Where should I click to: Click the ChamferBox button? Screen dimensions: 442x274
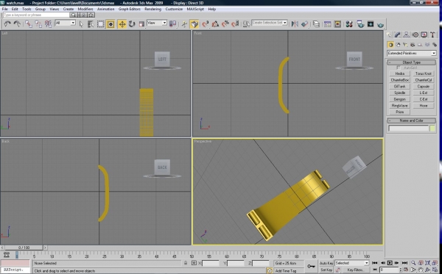(x=400, y=80)
